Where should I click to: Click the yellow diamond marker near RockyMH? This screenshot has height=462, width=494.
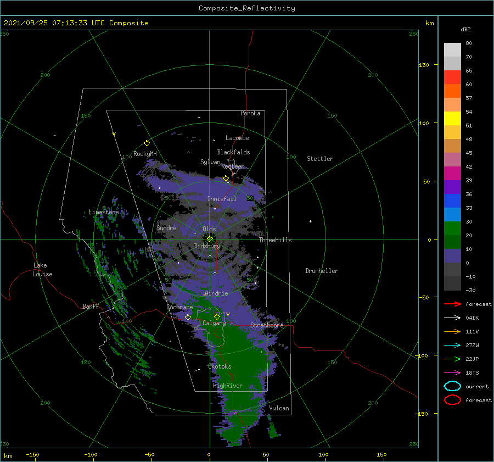(147, 143)
